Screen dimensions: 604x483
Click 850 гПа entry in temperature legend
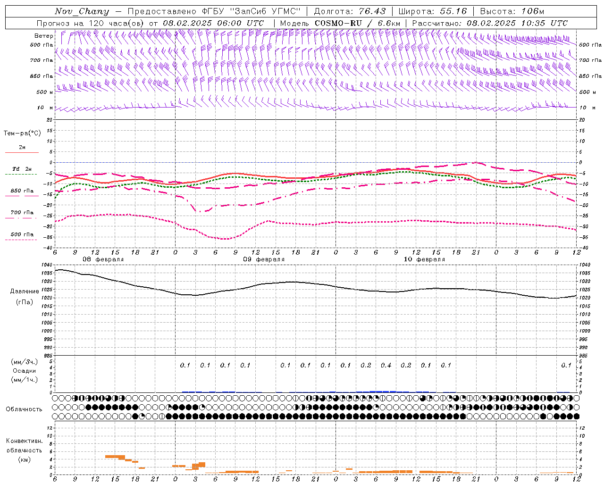tap(22, 191)
